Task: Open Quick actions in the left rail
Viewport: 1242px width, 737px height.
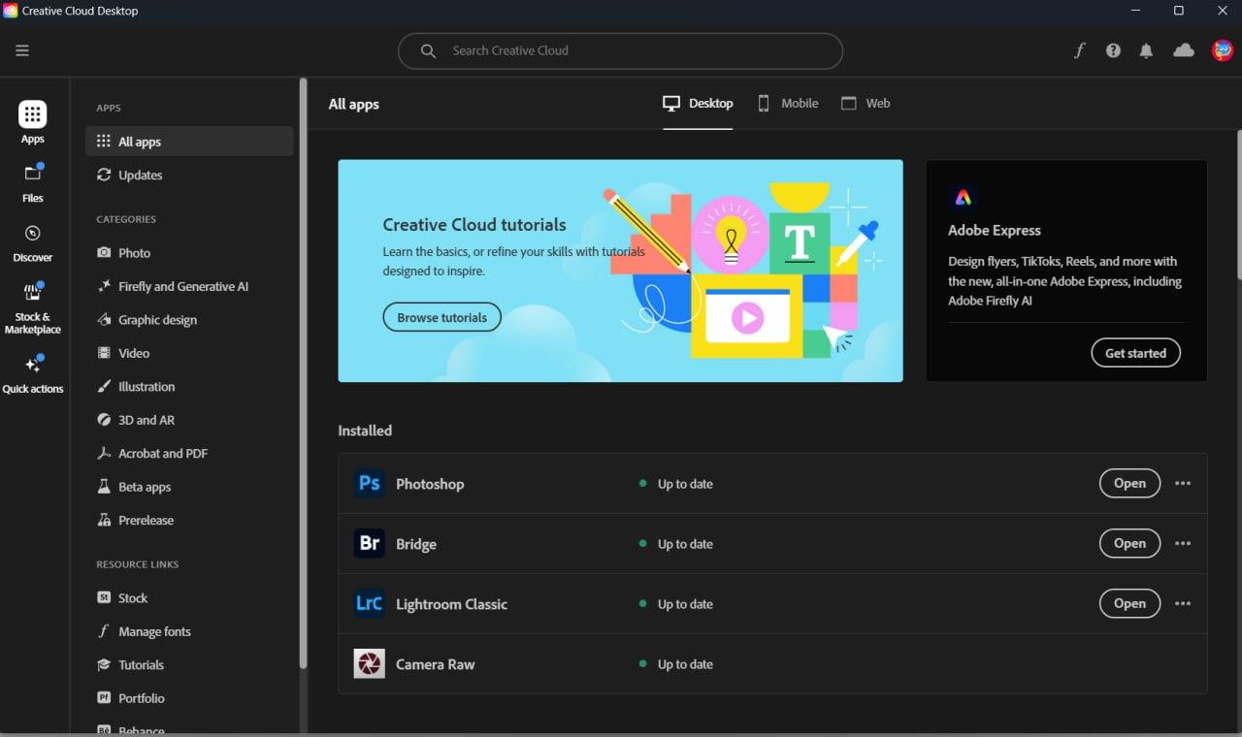Action: pyautogui.click(x=33, y=374)
